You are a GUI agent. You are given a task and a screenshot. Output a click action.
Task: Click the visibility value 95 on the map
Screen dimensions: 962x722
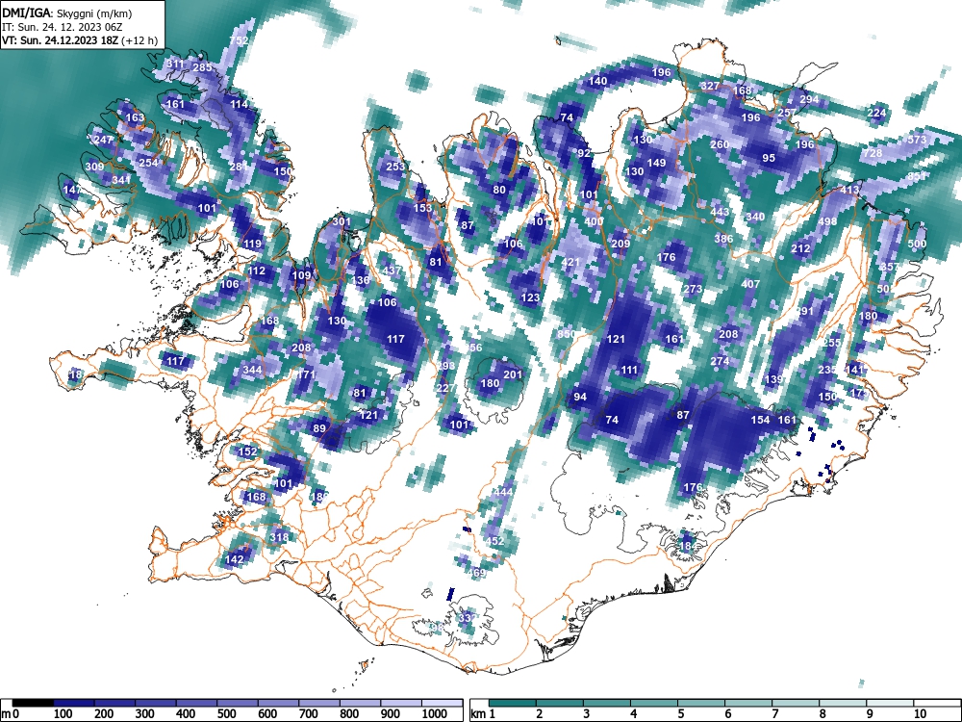coord(769,159)
